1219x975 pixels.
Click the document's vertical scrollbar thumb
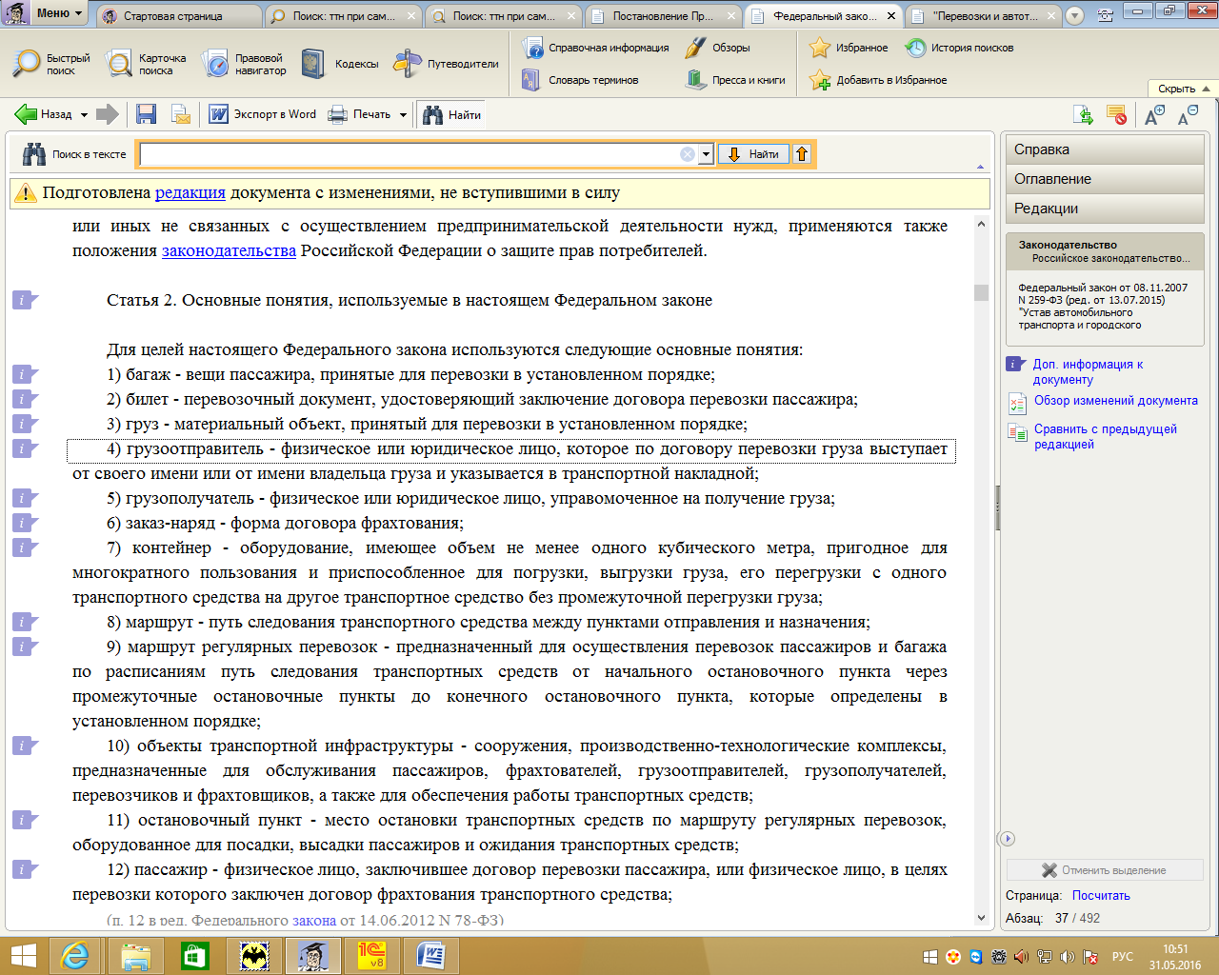(981, 292)
